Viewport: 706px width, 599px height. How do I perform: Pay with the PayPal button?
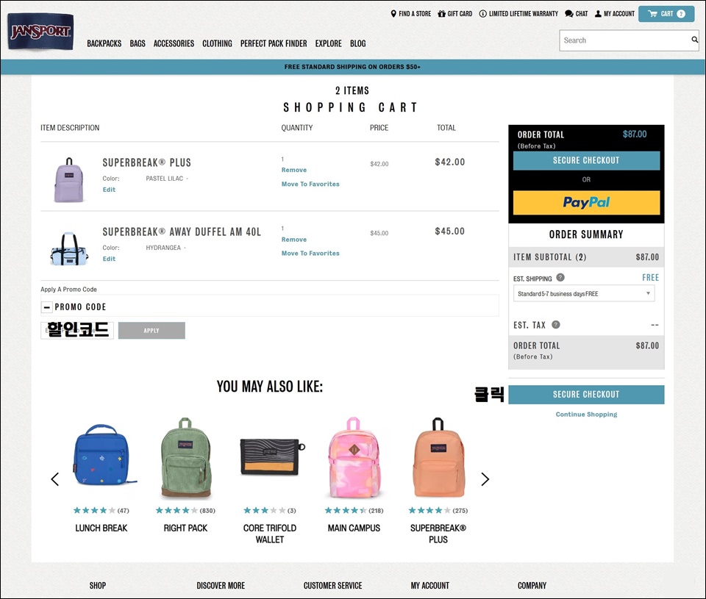(x=586, y=202)
